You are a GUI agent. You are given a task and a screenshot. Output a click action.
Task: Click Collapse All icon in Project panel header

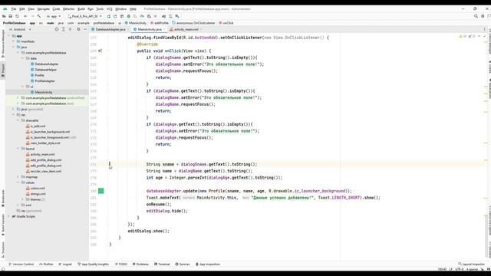(x=70, y=29)
